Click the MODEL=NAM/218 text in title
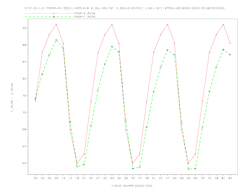The height and width of the screenshot is (194, 251). click(x=76, y=8)
